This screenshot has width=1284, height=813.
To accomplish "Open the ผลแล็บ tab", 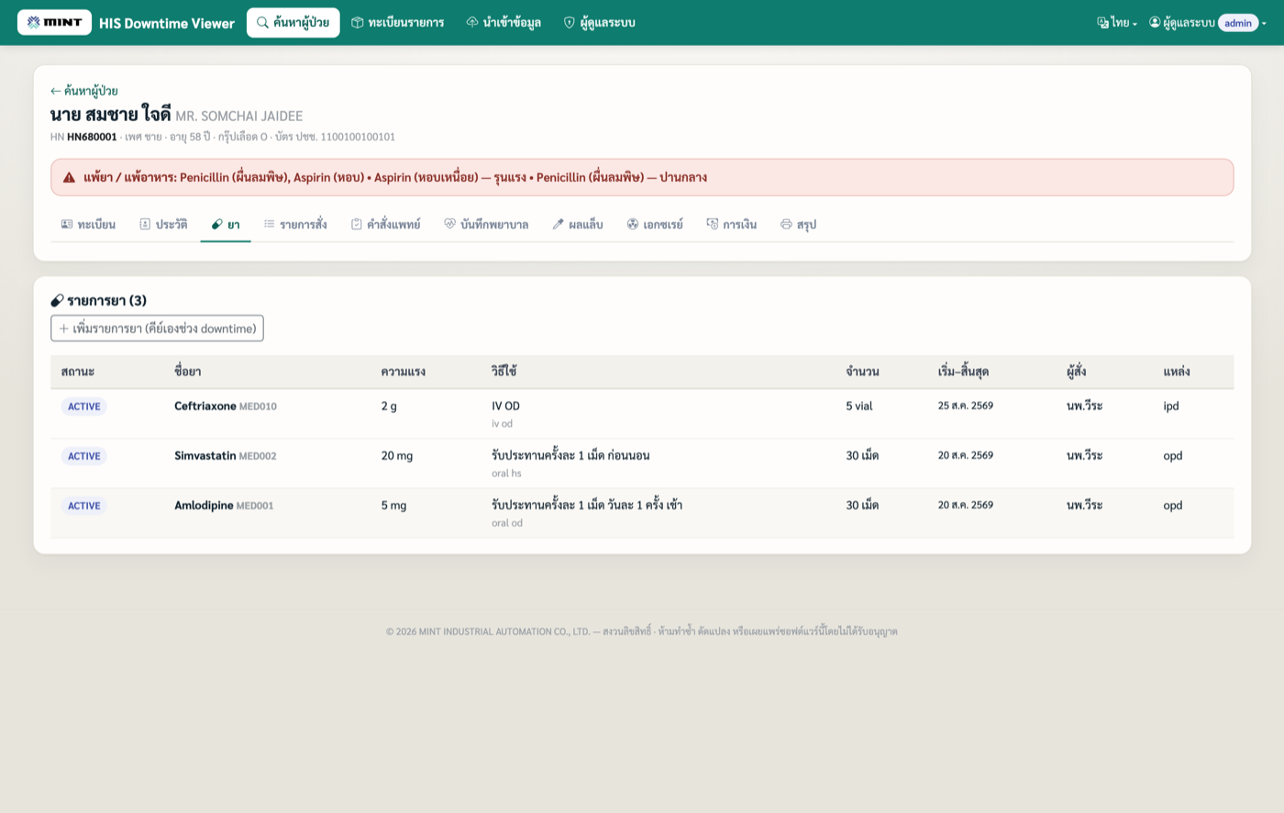I will (x=578, y=224).
